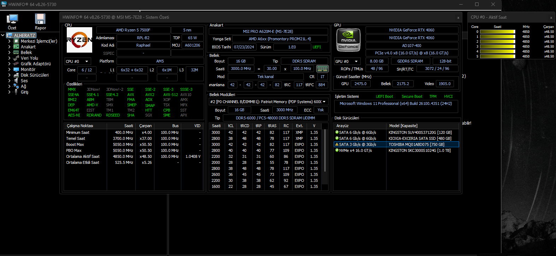Screen dimensions: 556x256
Task: Expand the Disk Sürücüleri tree node
Action: 10,75
